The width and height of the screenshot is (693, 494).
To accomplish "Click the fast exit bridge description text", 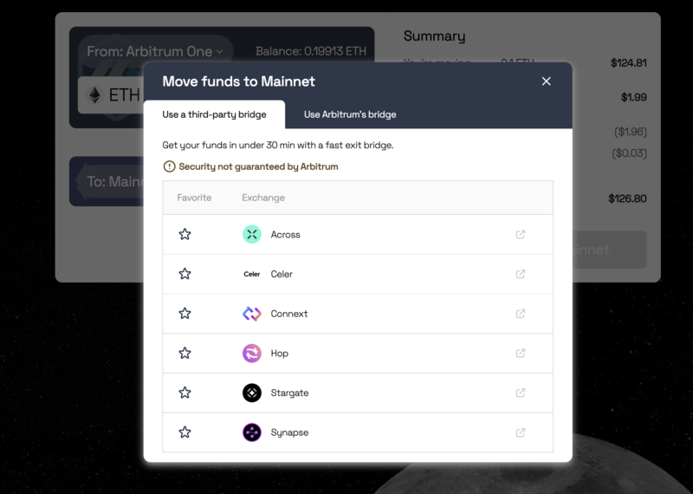I will click(x=278, y=145).
